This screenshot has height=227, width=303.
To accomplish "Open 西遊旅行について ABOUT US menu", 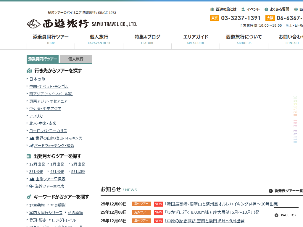I will pyautogui.click(x=244, y=39).
